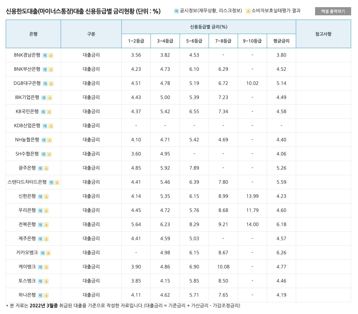The height and width of the screenshot is (314, 358).
Task: Open 신한은행 소 consumer protection icon
Action: tap(46, 197)
